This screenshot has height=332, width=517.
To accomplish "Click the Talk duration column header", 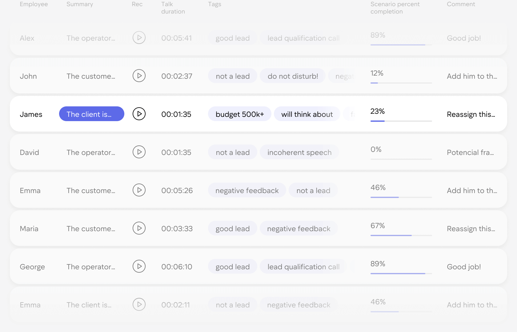I will (173, 8).
